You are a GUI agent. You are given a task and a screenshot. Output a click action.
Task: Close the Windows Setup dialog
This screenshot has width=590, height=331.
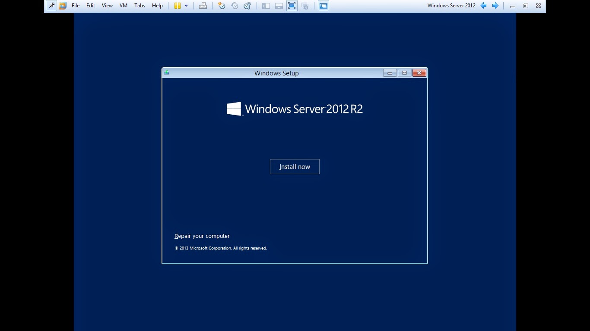[x=419, y=73]
